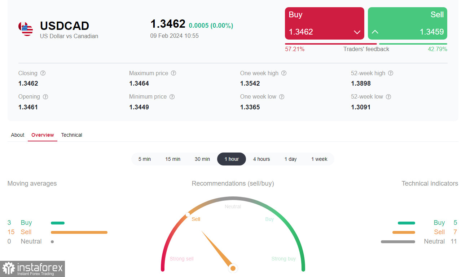The height and width of the screenshot is (277, 466).
Task: Click the USDCAD heading text
Action: (x=65, y=26)
